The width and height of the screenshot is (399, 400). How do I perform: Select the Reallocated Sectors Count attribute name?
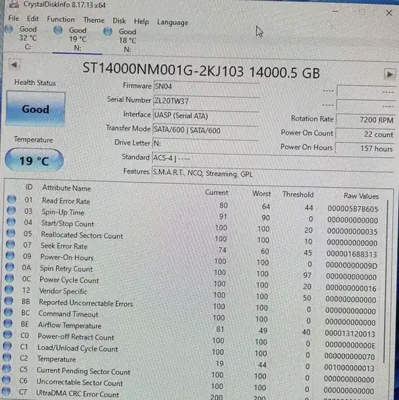(x=82, y=235)
